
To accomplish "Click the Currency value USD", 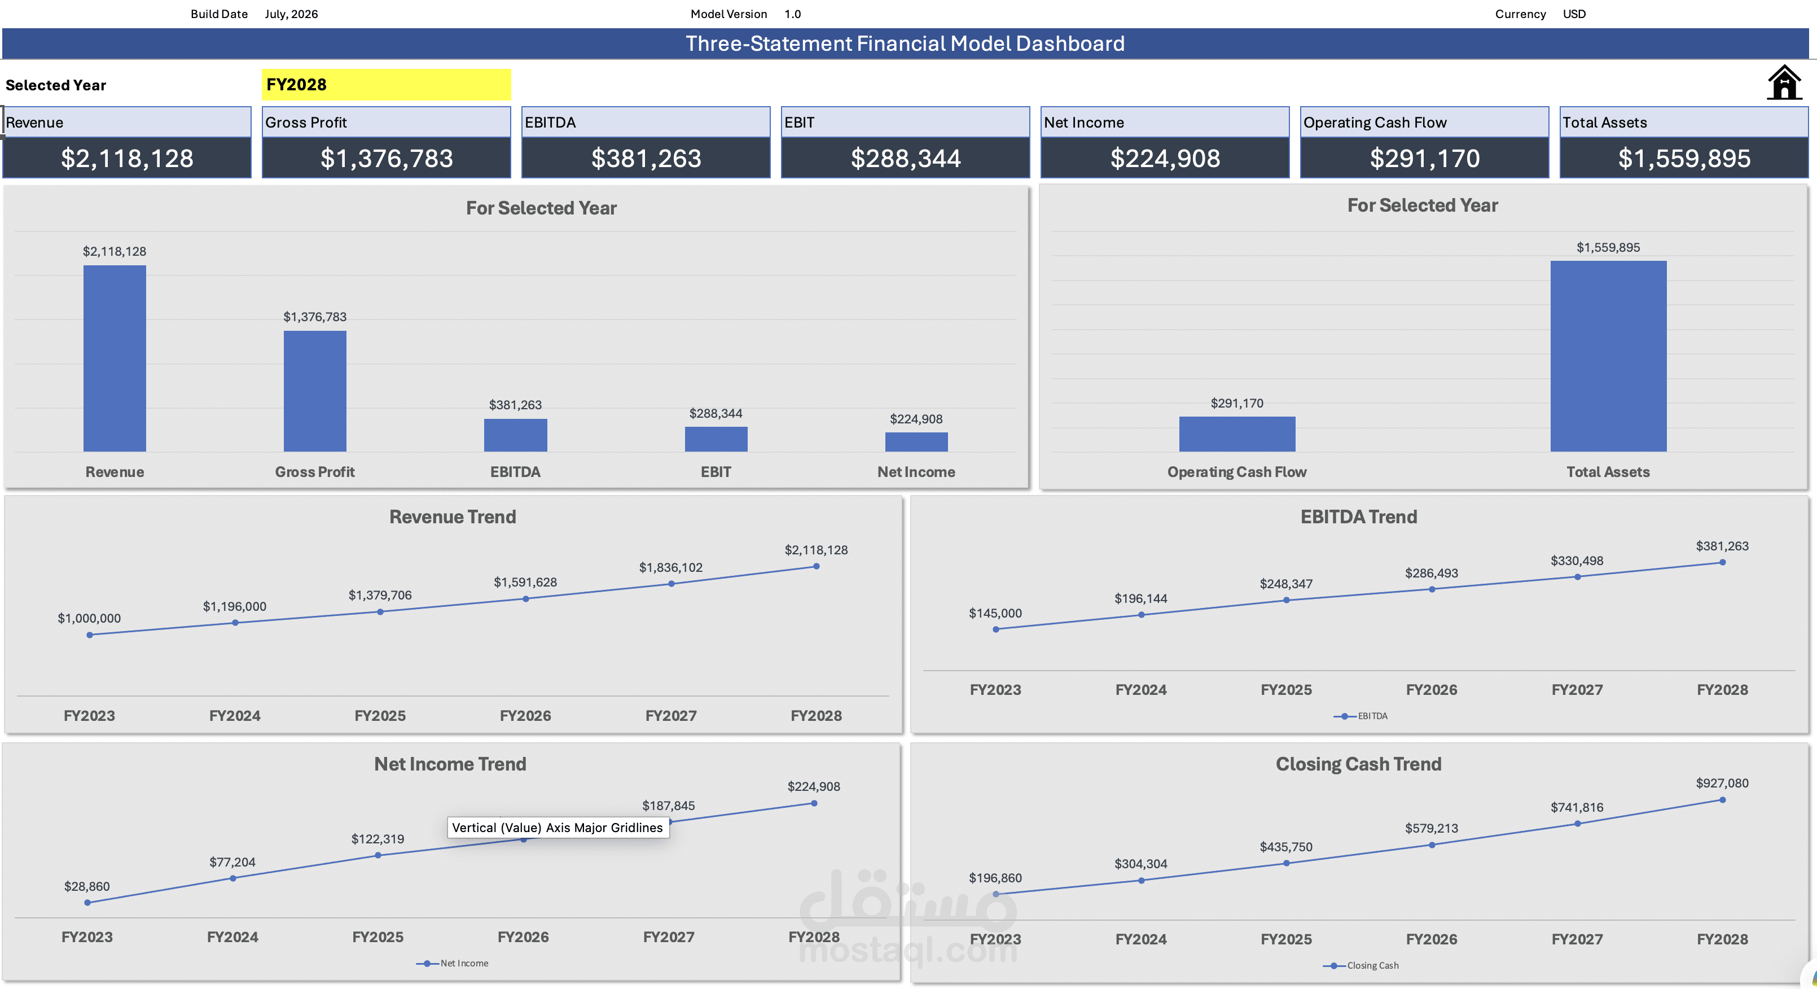I will coord(1574,14).
